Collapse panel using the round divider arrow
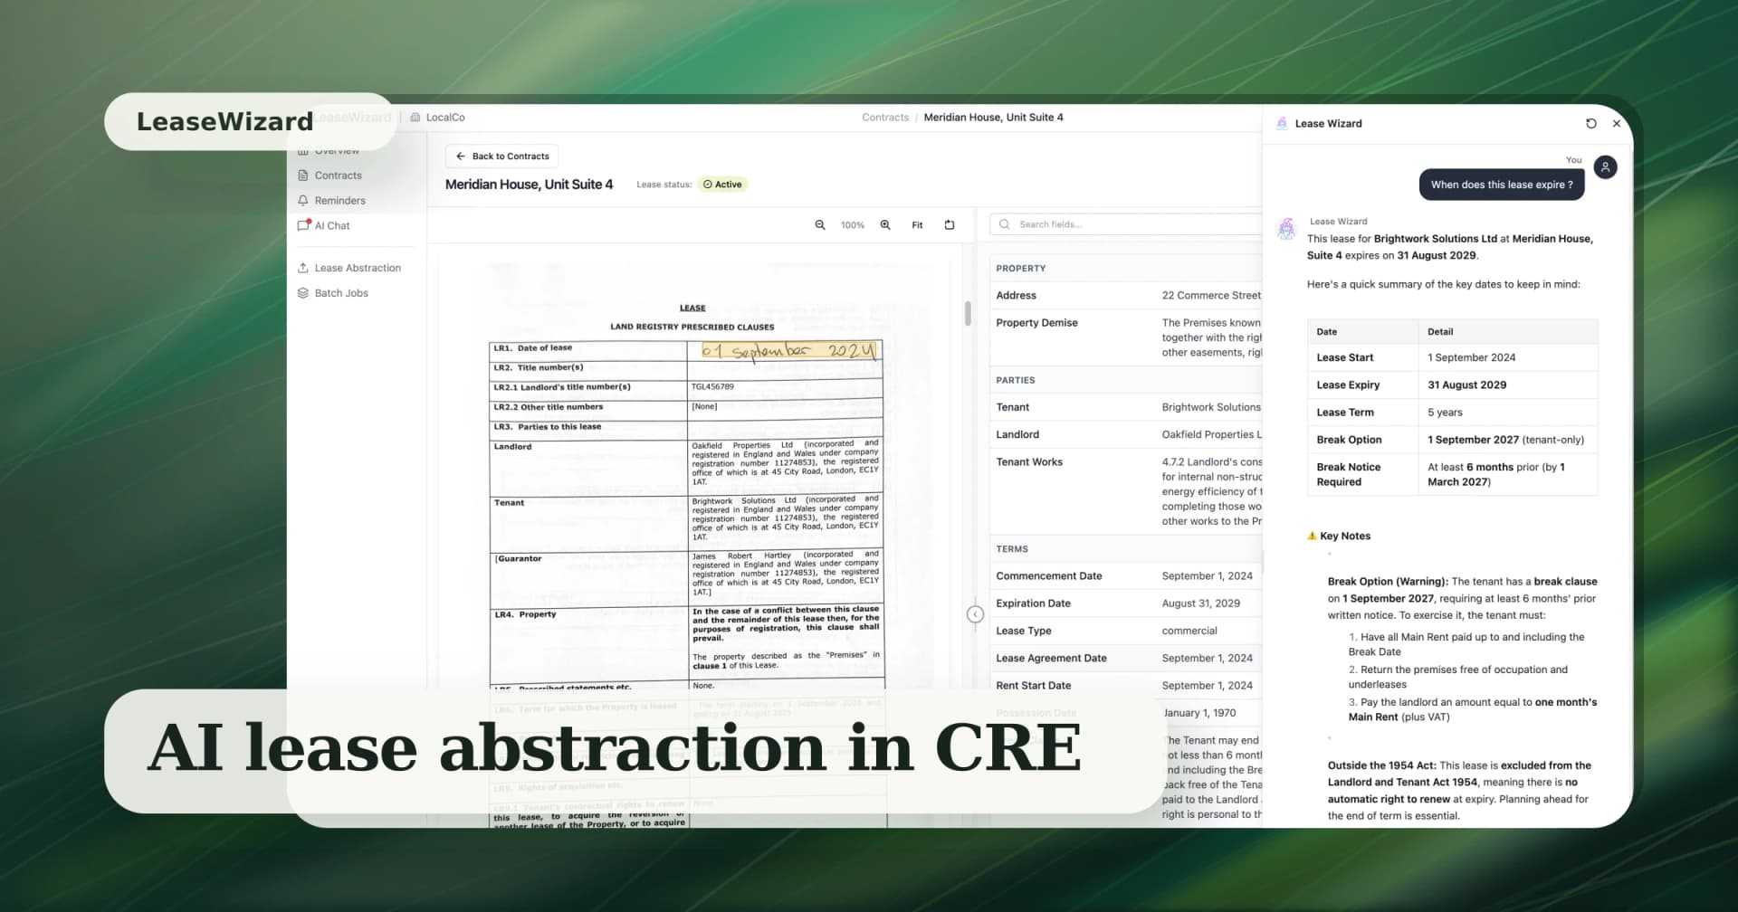 975,614
